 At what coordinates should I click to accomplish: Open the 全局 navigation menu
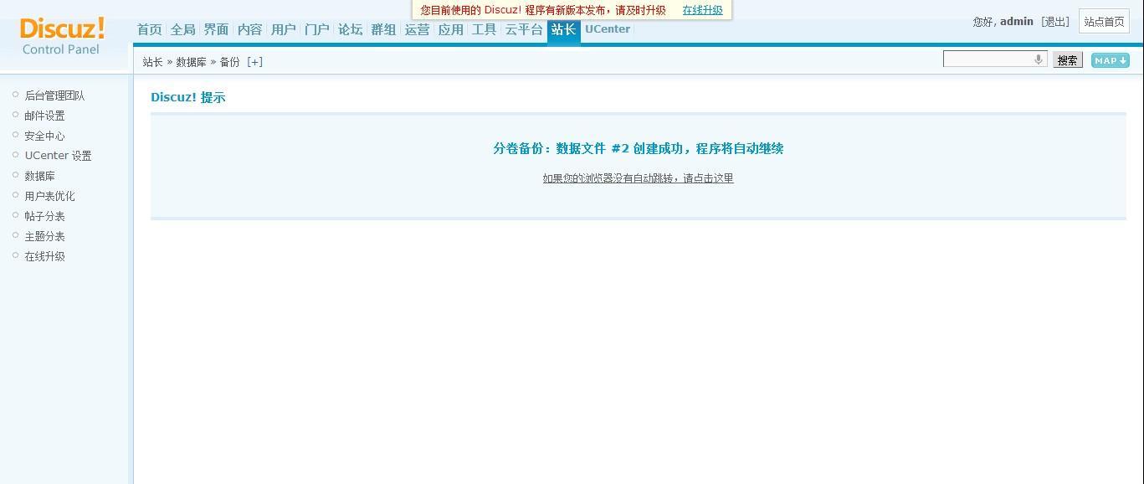pyautogui.click(x=182, y=28)
